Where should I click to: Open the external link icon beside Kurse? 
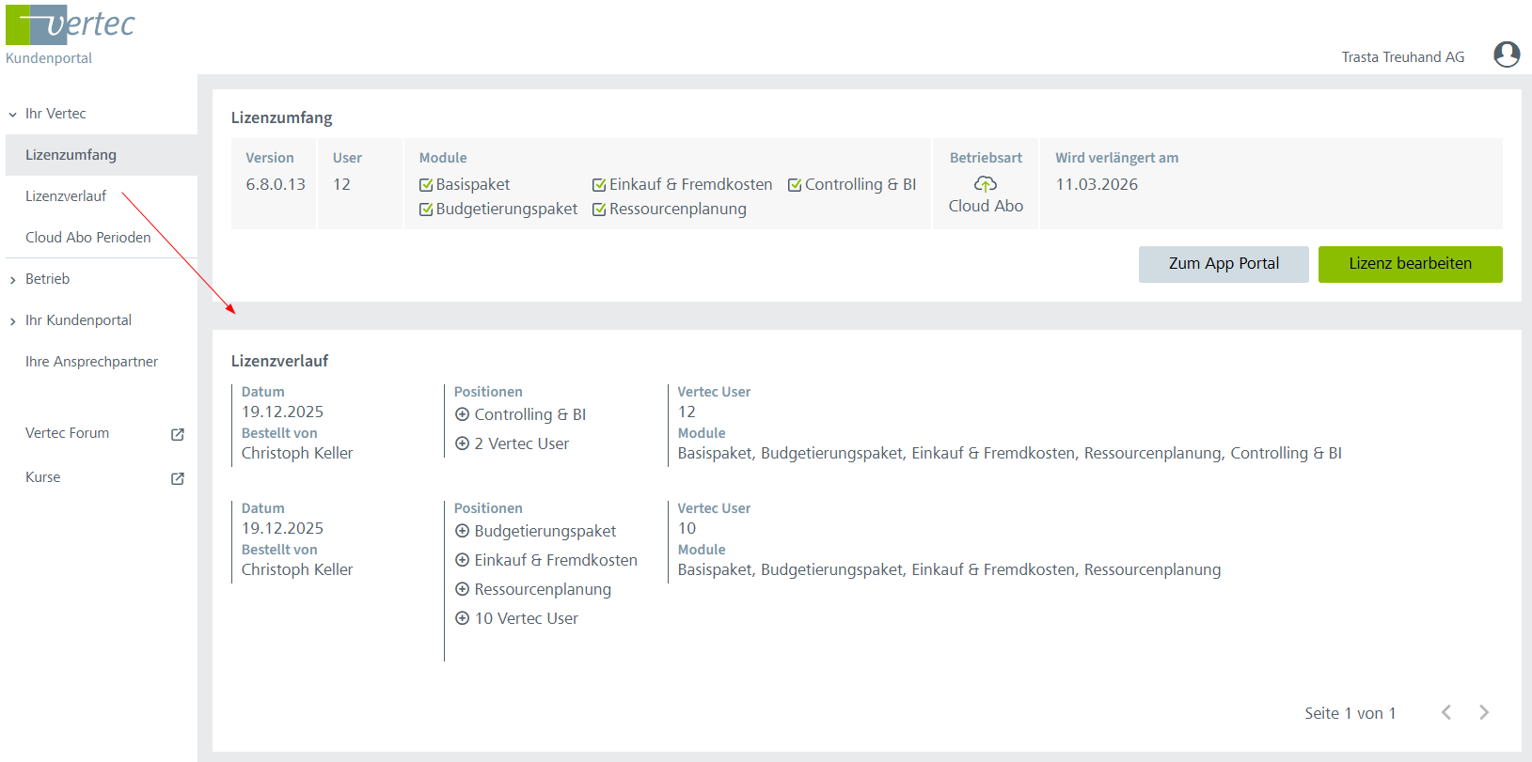coord(178,478)
